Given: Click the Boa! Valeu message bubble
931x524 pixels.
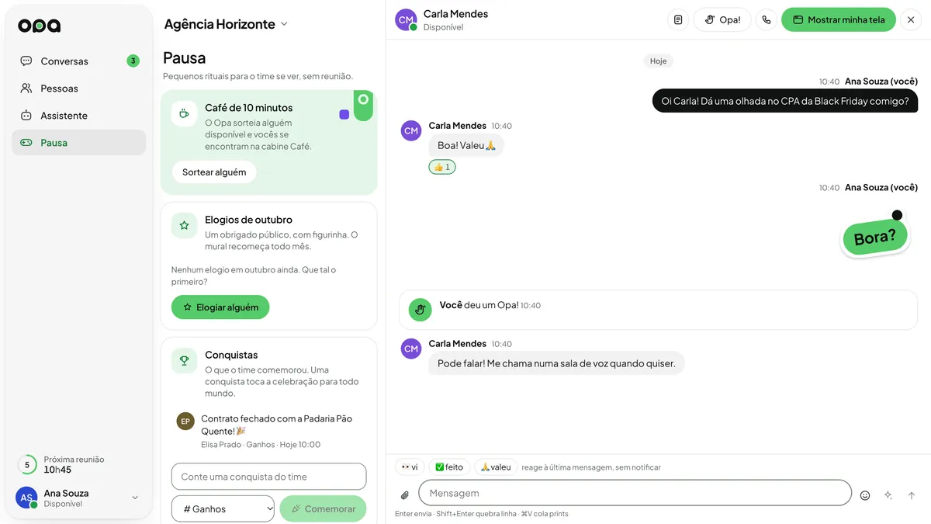Looking at the screenshot, I should point(466,145).
